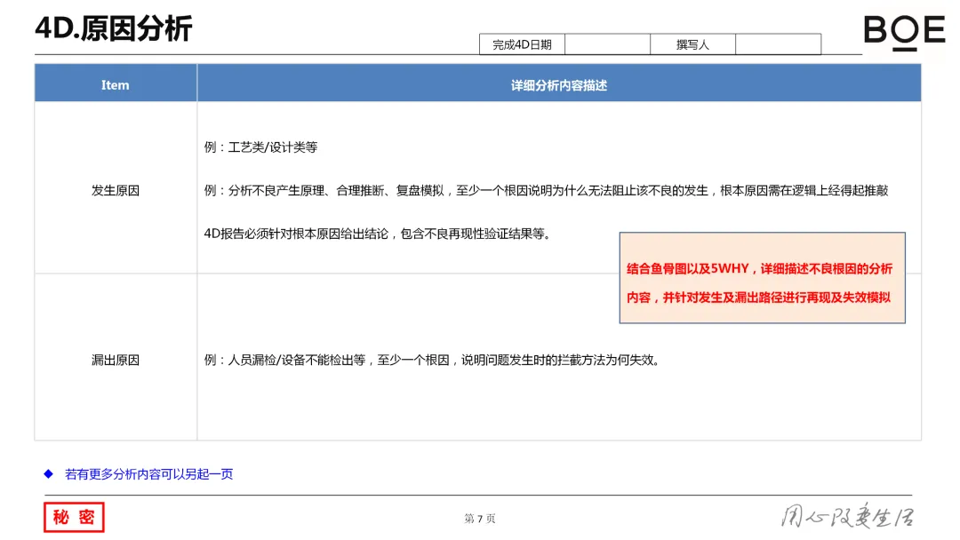Click the empty date field after 完成4D日期
Screen dimensions: 960x540
tap(607, 44)
